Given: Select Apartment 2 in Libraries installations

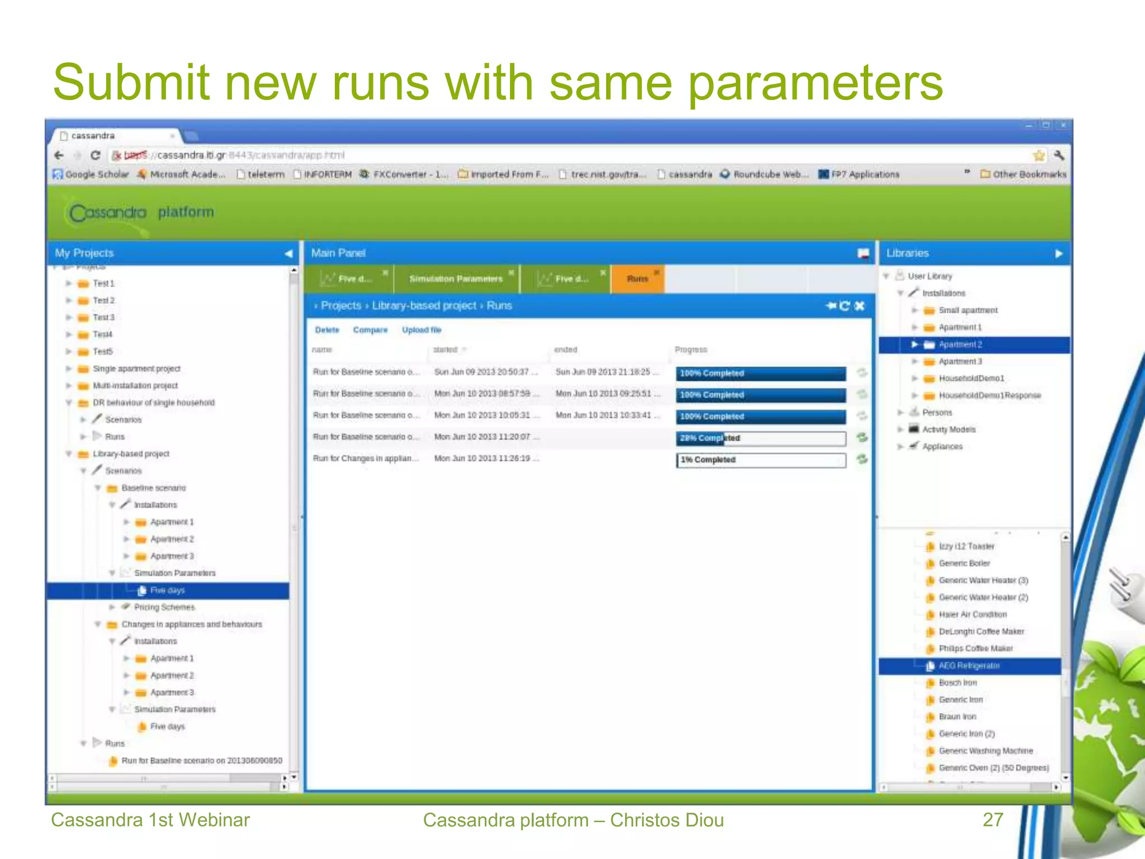Looking at the screenshot, I should [x=974, y=344].
